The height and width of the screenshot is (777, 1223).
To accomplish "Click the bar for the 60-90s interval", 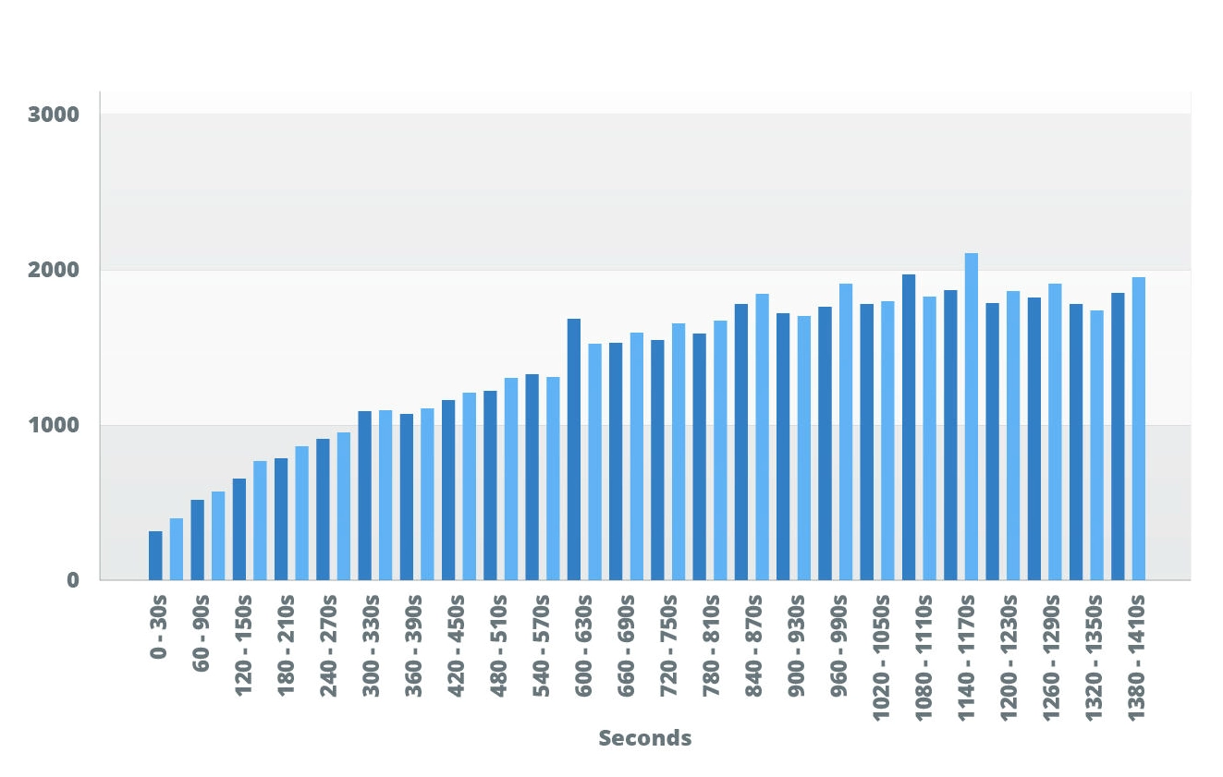I will pos(198,536).
